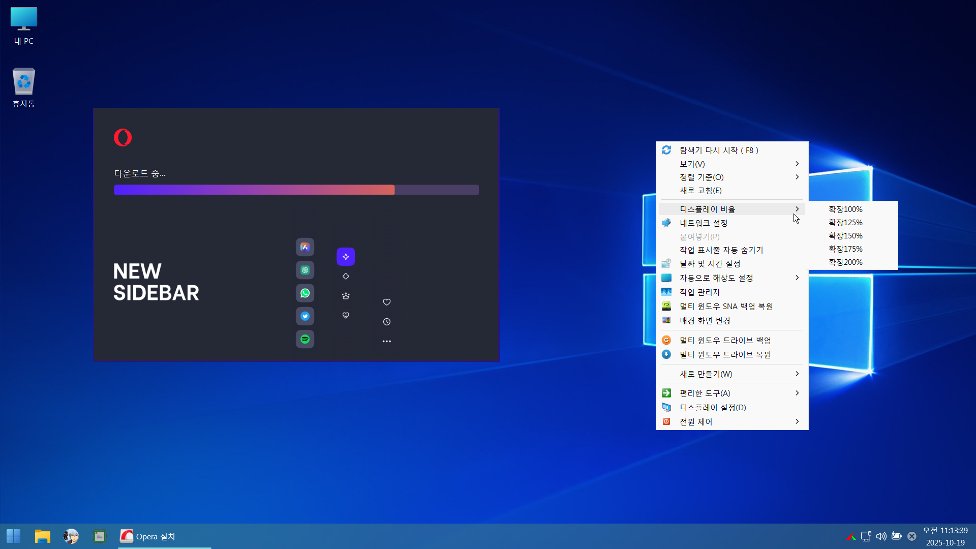Click the network monitor tray icon
Screen dimensions: 976x549
(866, 536)
